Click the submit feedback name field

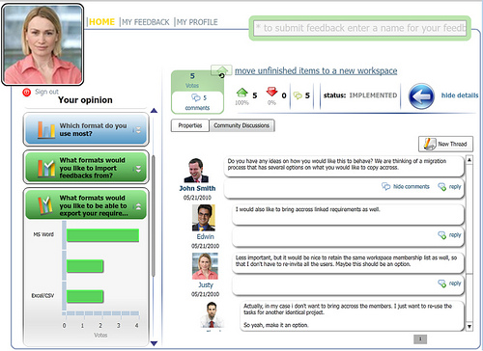(360, 28)
